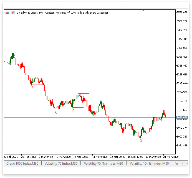Click the 16 Mar 12:00 time label
This screenshot has height=178, width=192.
135,157
